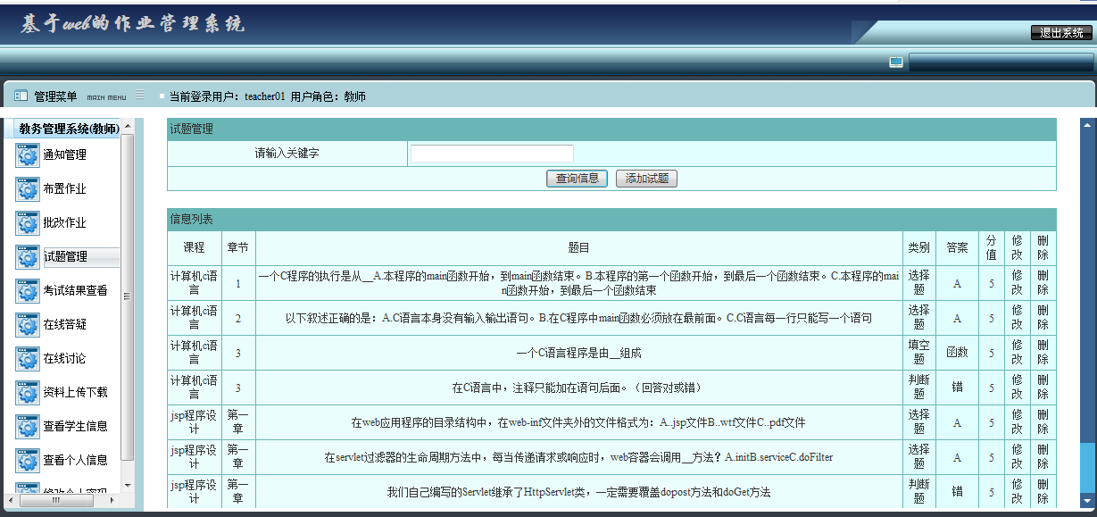Click 删除 for the servlet过滤器 question row

tap(1043, 457)
